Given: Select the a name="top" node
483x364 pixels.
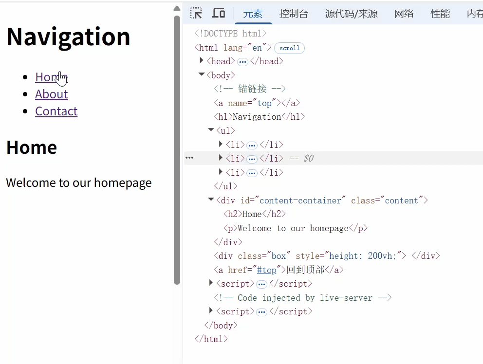Looking at the screenshot, I should click(x=257, y=103).
